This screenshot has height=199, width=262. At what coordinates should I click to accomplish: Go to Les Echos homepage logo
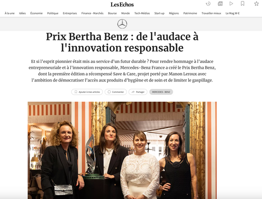point(122,4)
